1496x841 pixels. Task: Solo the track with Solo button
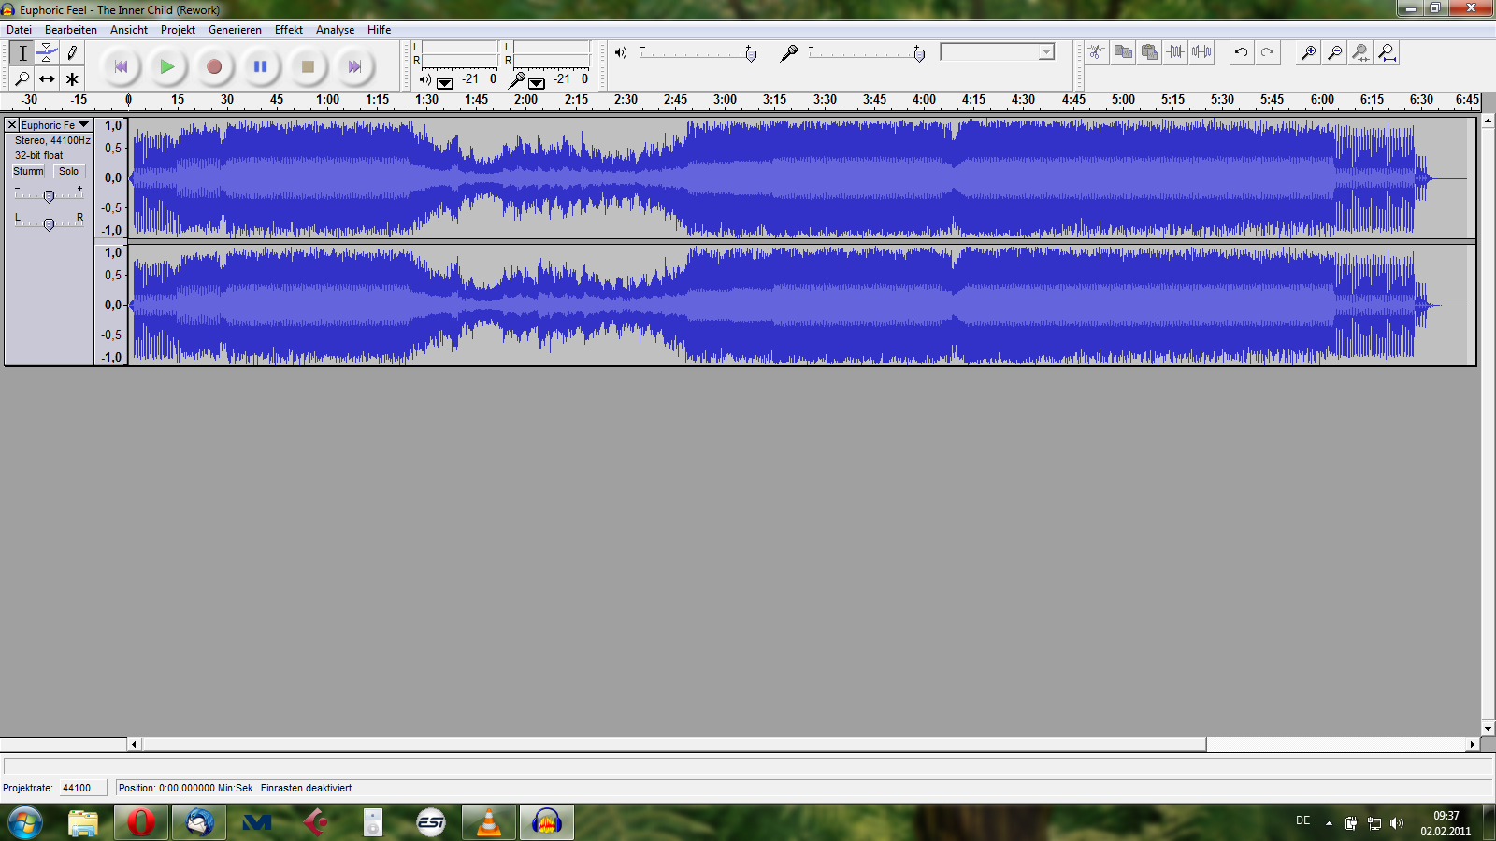click(x=68, y=171)
